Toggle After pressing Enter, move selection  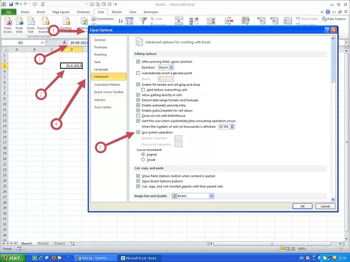138,62
